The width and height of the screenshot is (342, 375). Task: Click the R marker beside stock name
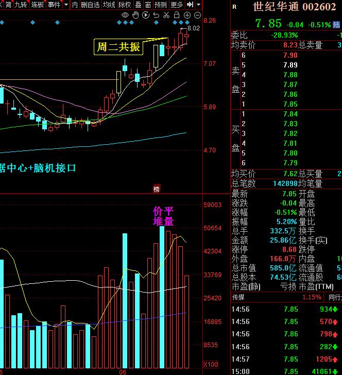coord(234,7)
